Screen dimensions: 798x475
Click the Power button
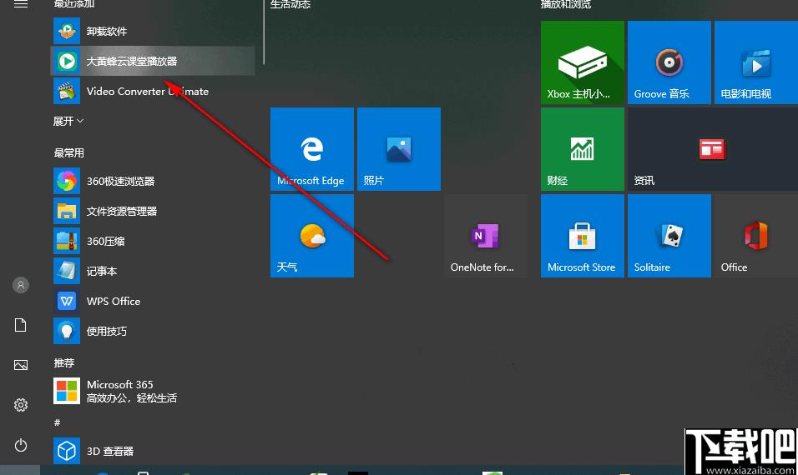click(x=20, y=445)
